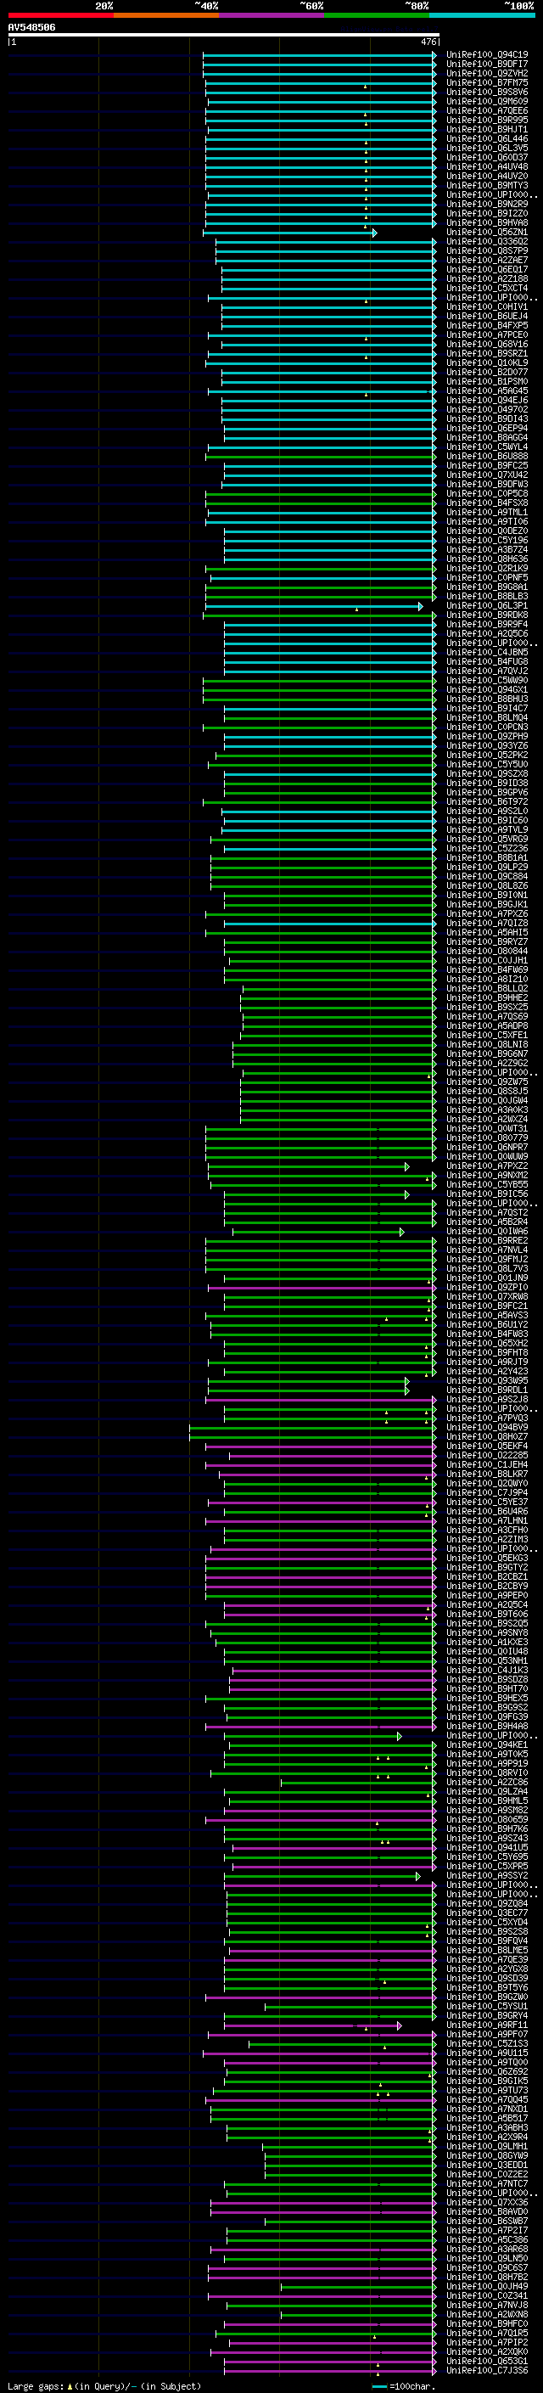Open hit UniRef100_Q93W95
Viewport: 543px width, 2393px height.
[487, 1380]
